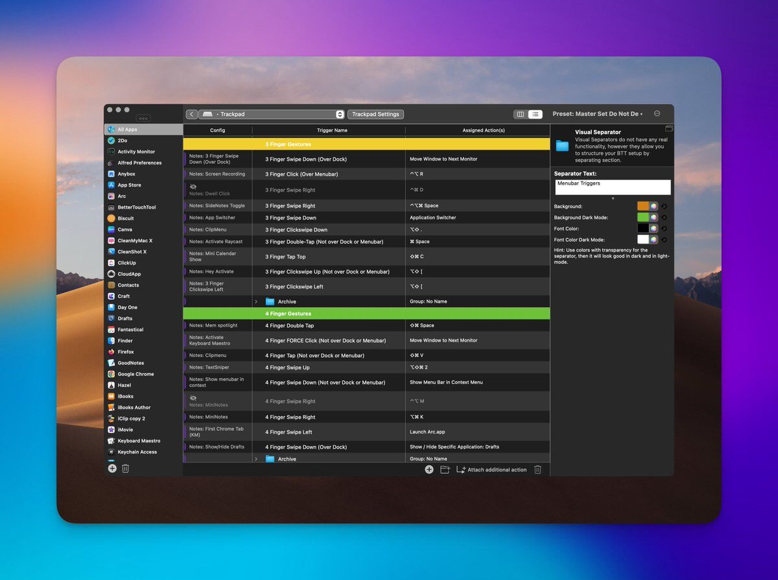Select 3 Finger Tap Top trigger row
This screenshot has height=580, width=778.
(x=366, y=257)
